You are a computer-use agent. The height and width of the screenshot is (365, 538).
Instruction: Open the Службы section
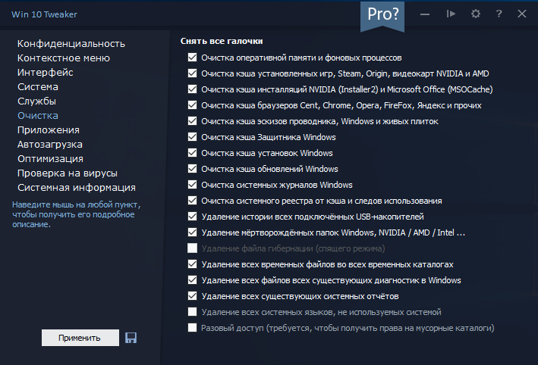[36, 101]
